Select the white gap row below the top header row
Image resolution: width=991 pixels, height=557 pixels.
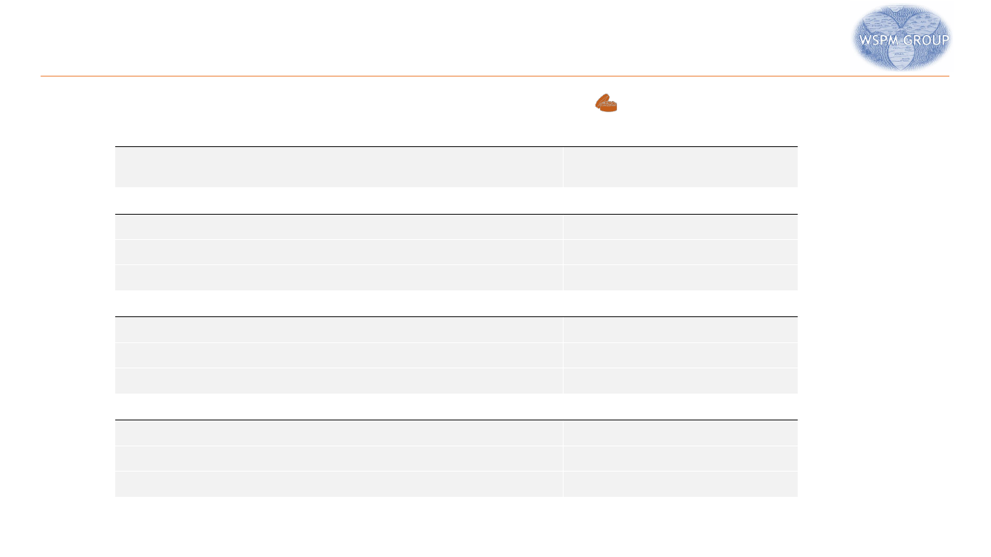tap(456, 201)
